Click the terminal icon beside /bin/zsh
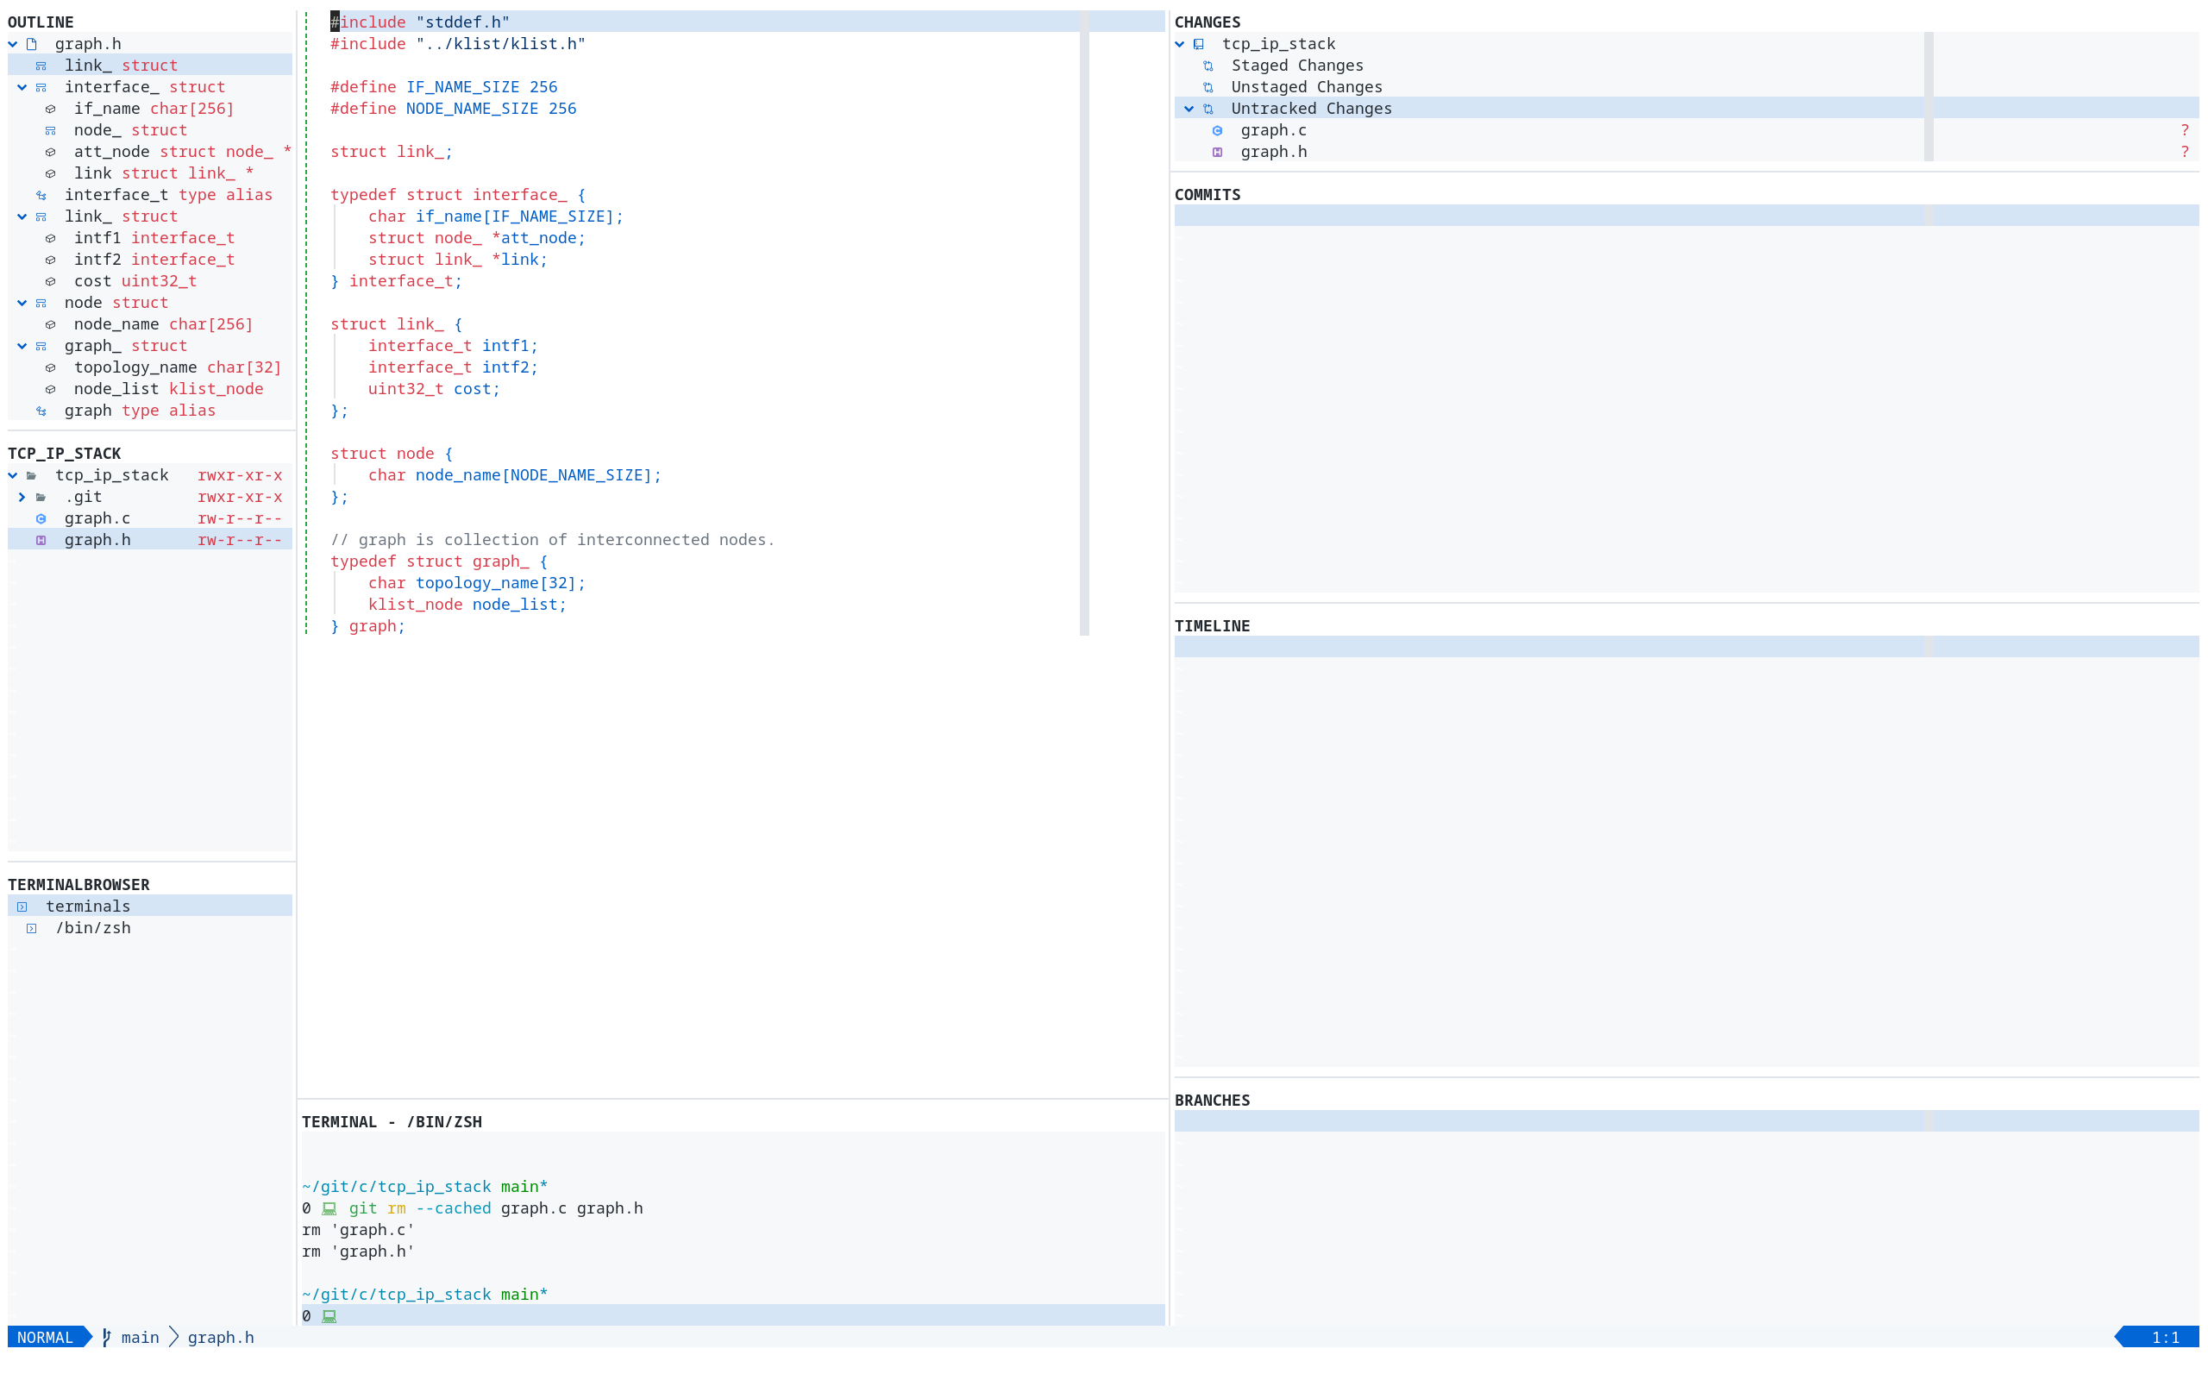This screenshot has height=1380, width=2208. pos(30,927)
